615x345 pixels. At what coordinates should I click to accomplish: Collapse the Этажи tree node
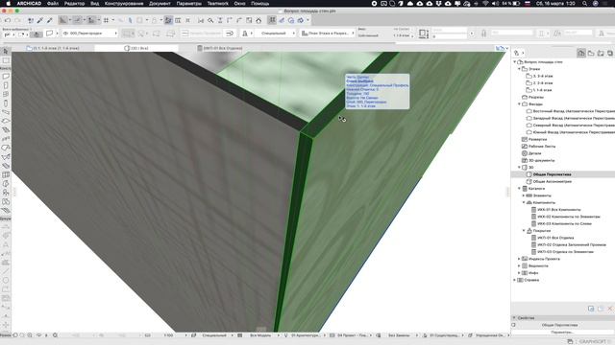tap(519, 69)
